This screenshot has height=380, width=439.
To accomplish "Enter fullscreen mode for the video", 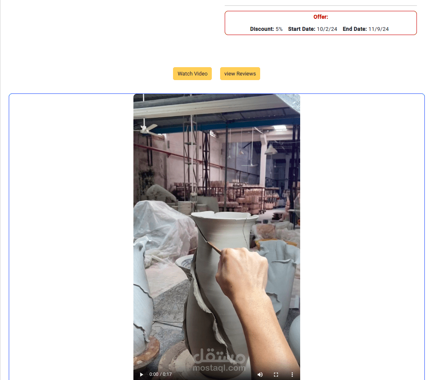I will [276, 375].
